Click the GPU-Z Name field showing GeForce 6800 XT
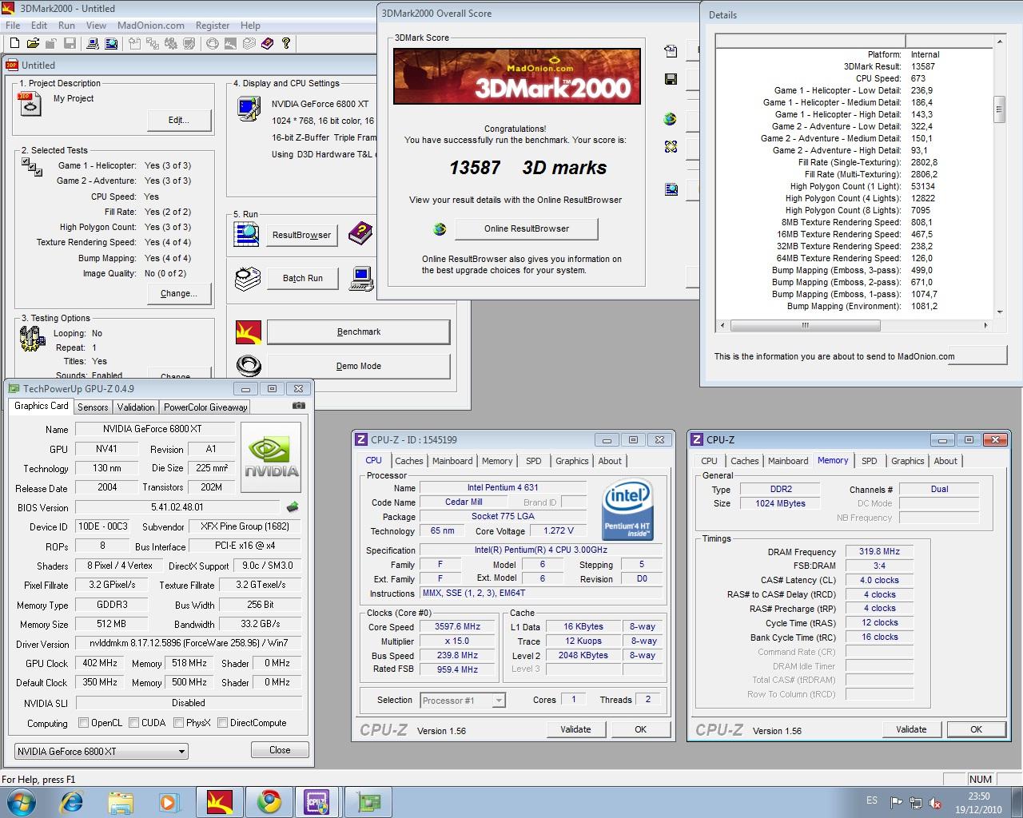The image size is (1023, 818). click(157, 429)
